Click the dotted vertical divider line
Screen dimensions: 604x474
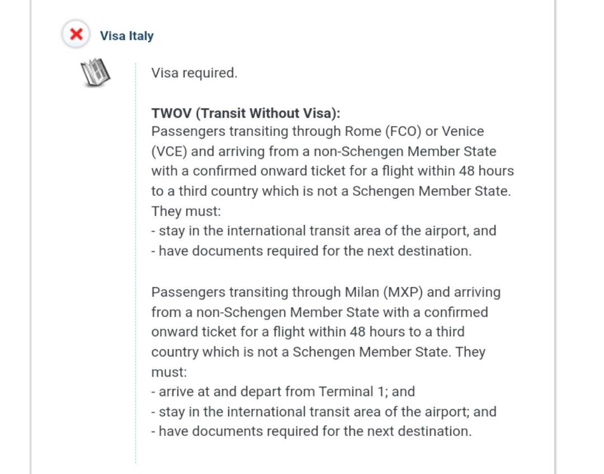pyautogui.click(x=135, y=263)
